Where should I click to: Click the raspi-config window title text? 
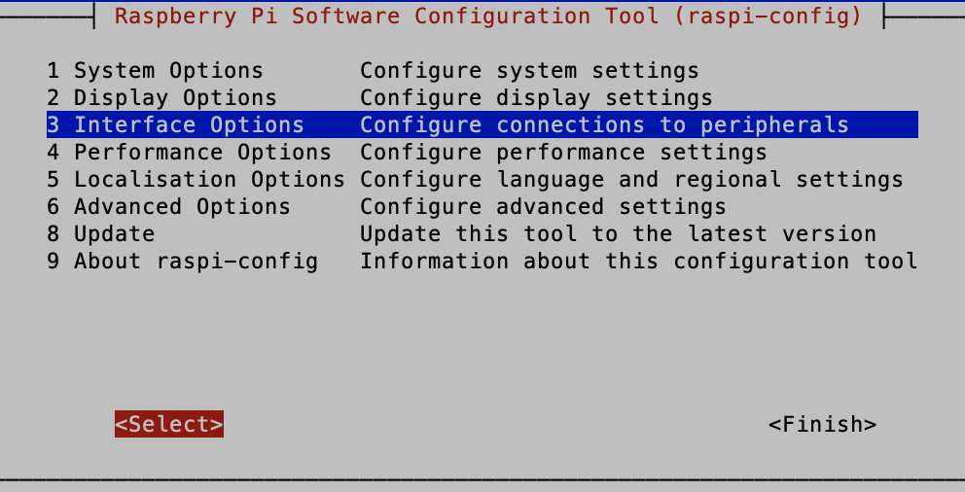(488, 17)
